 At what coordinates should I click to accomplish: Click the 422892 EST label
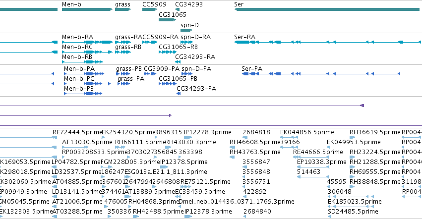(x=255, y=192)
